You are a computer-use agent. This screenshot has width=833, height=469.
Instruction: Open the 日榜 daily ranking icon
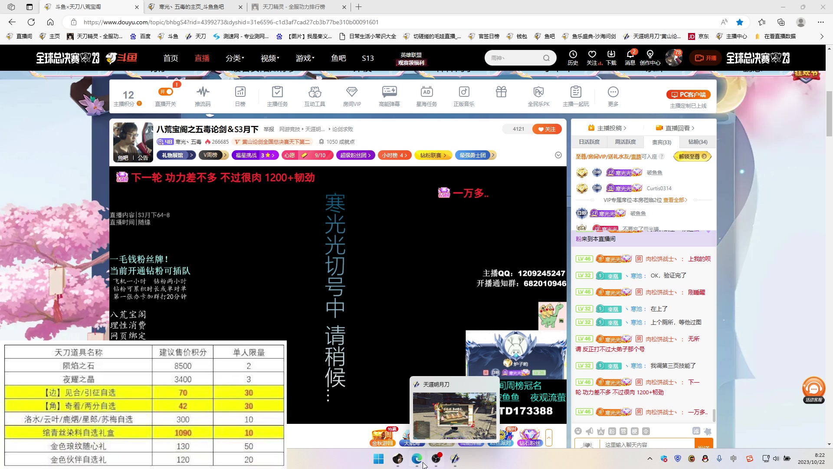(x=240, y=96)
